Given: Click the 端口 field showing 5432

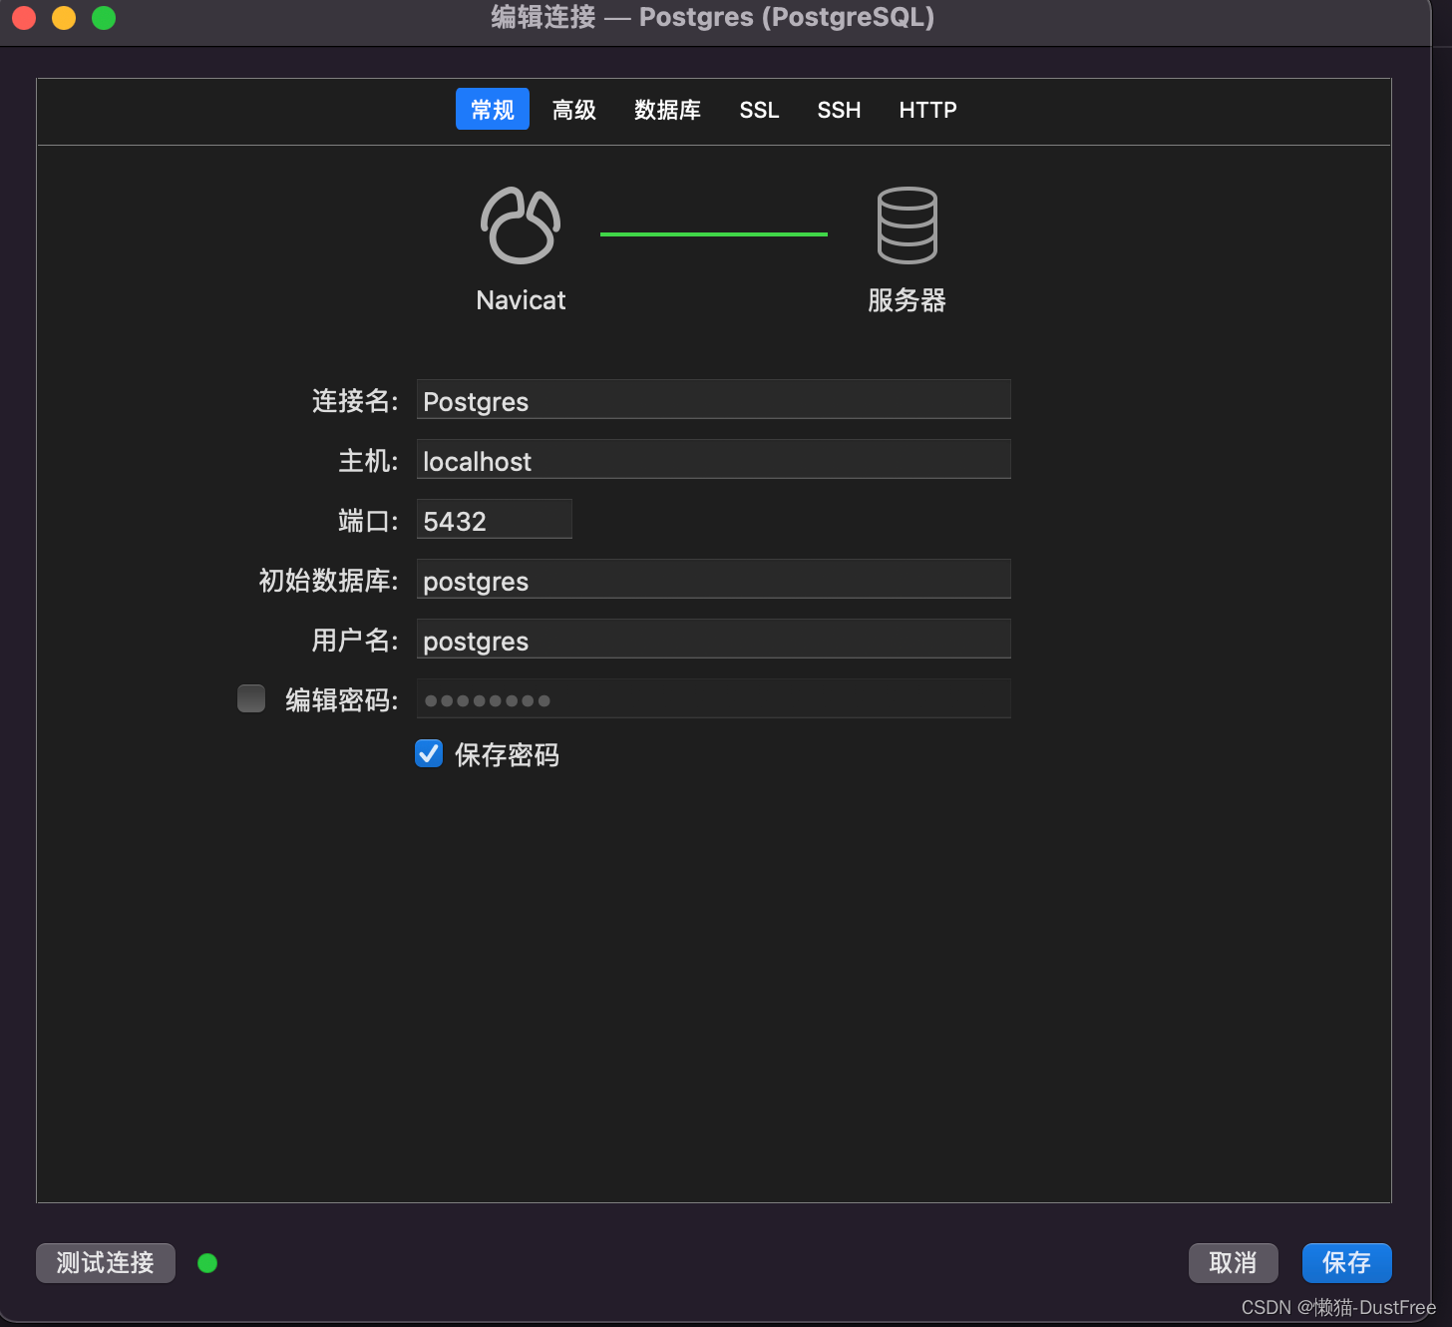Looking at the screenshot, I should point(494,519).
